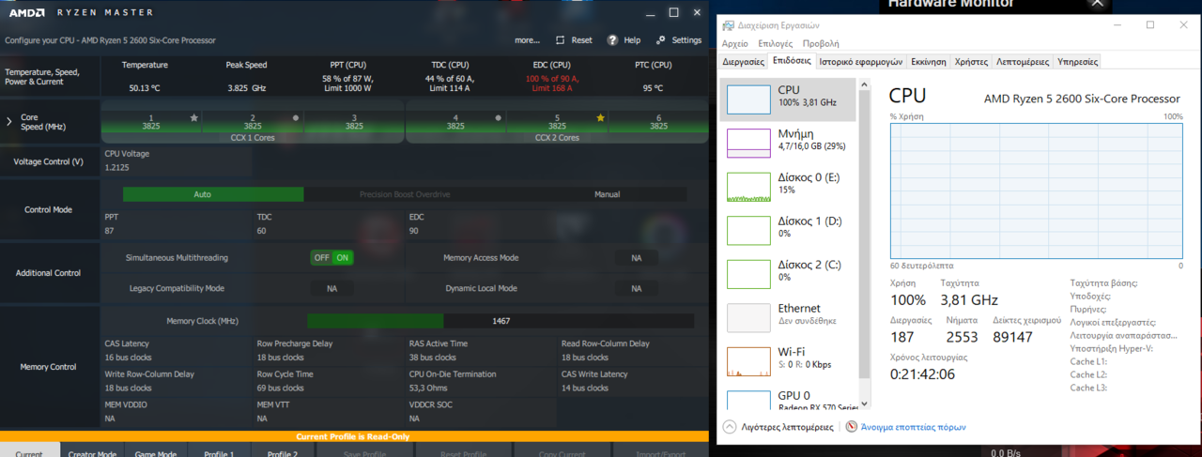
Task: Click the Legacy Compatibility Mode NA field
Action: point(331,288)
